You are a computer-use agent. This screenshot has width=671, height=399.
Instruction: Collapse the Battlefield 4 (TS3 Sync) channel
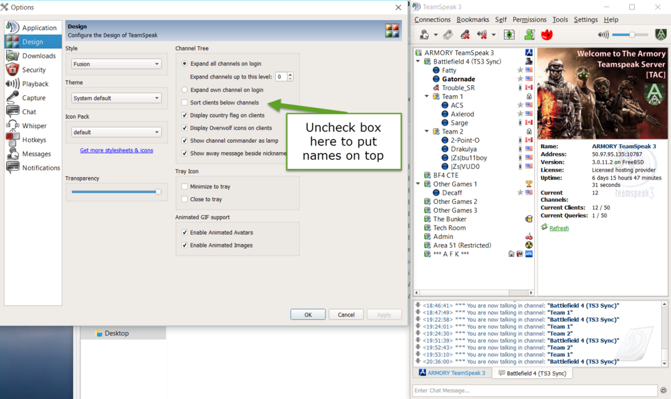[418, 61]
